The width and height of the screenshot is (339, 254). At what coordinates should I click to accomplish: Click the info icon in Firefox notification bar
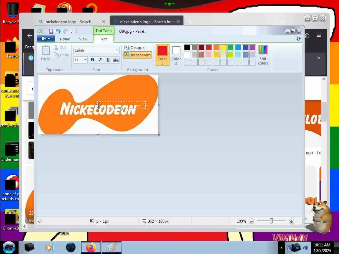31,58
